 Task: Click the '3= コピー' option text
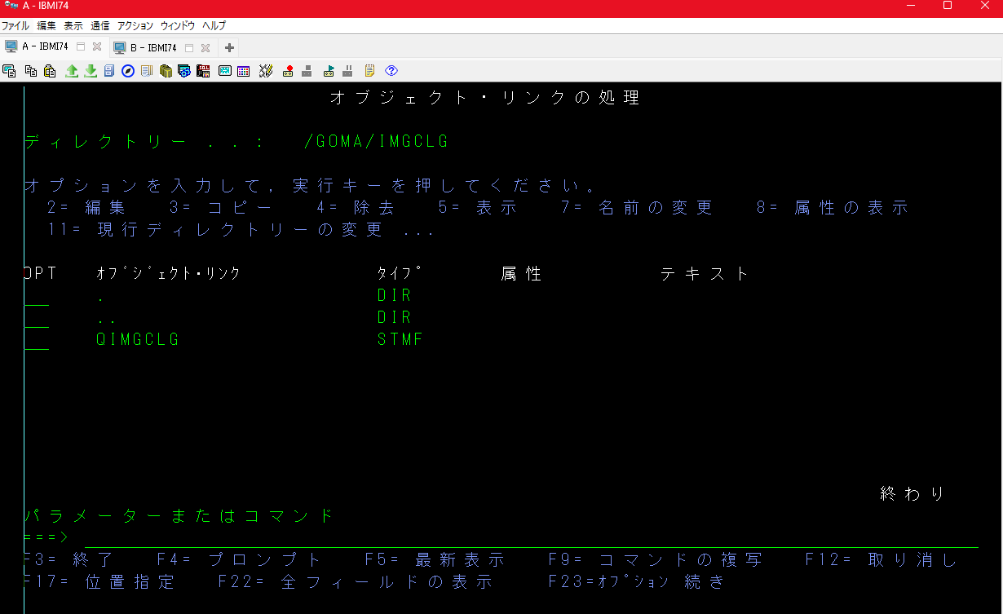pos(220,208)
